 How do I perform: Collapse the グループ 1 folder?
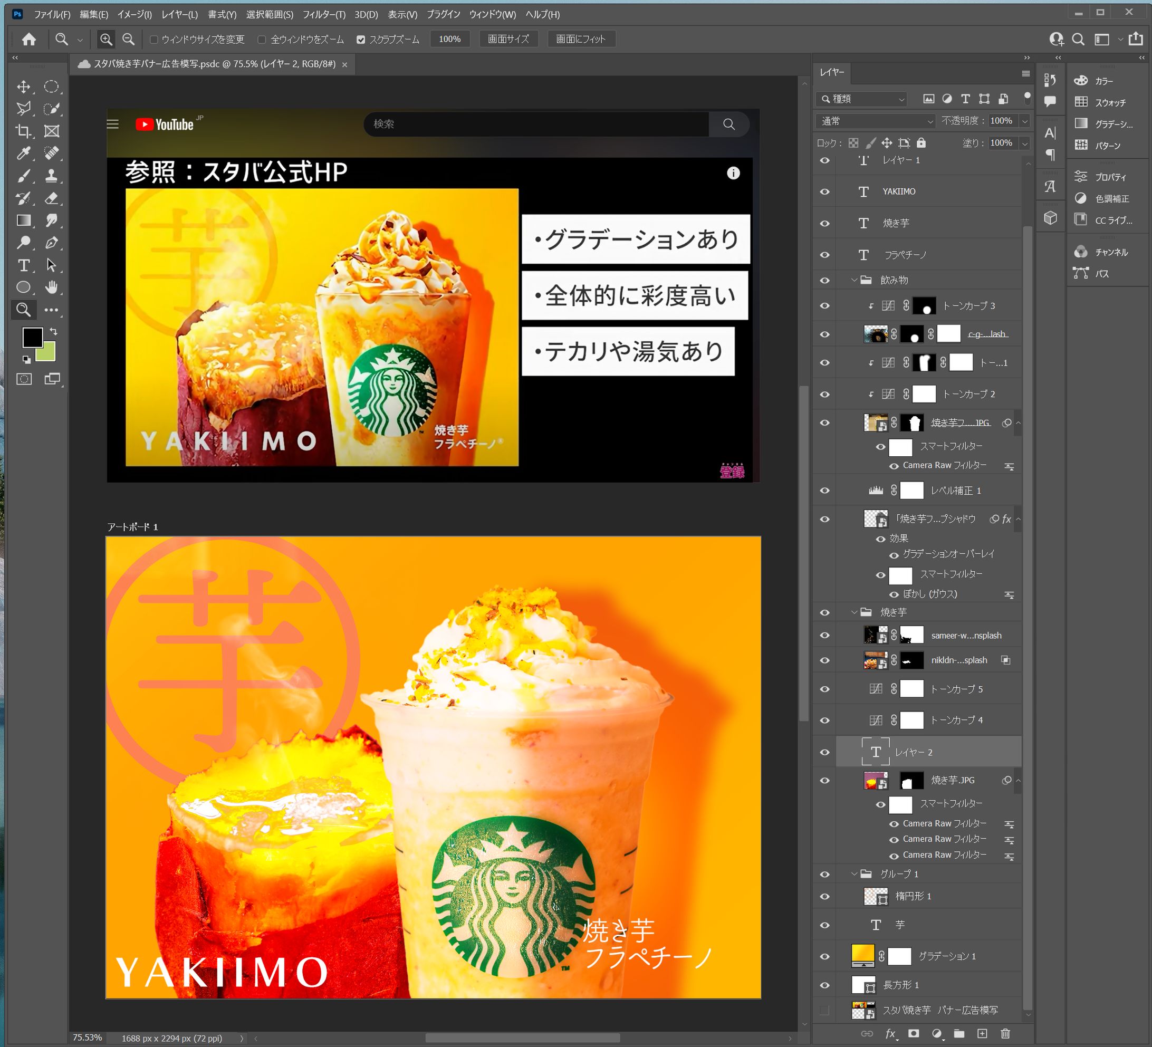point(855,874)
